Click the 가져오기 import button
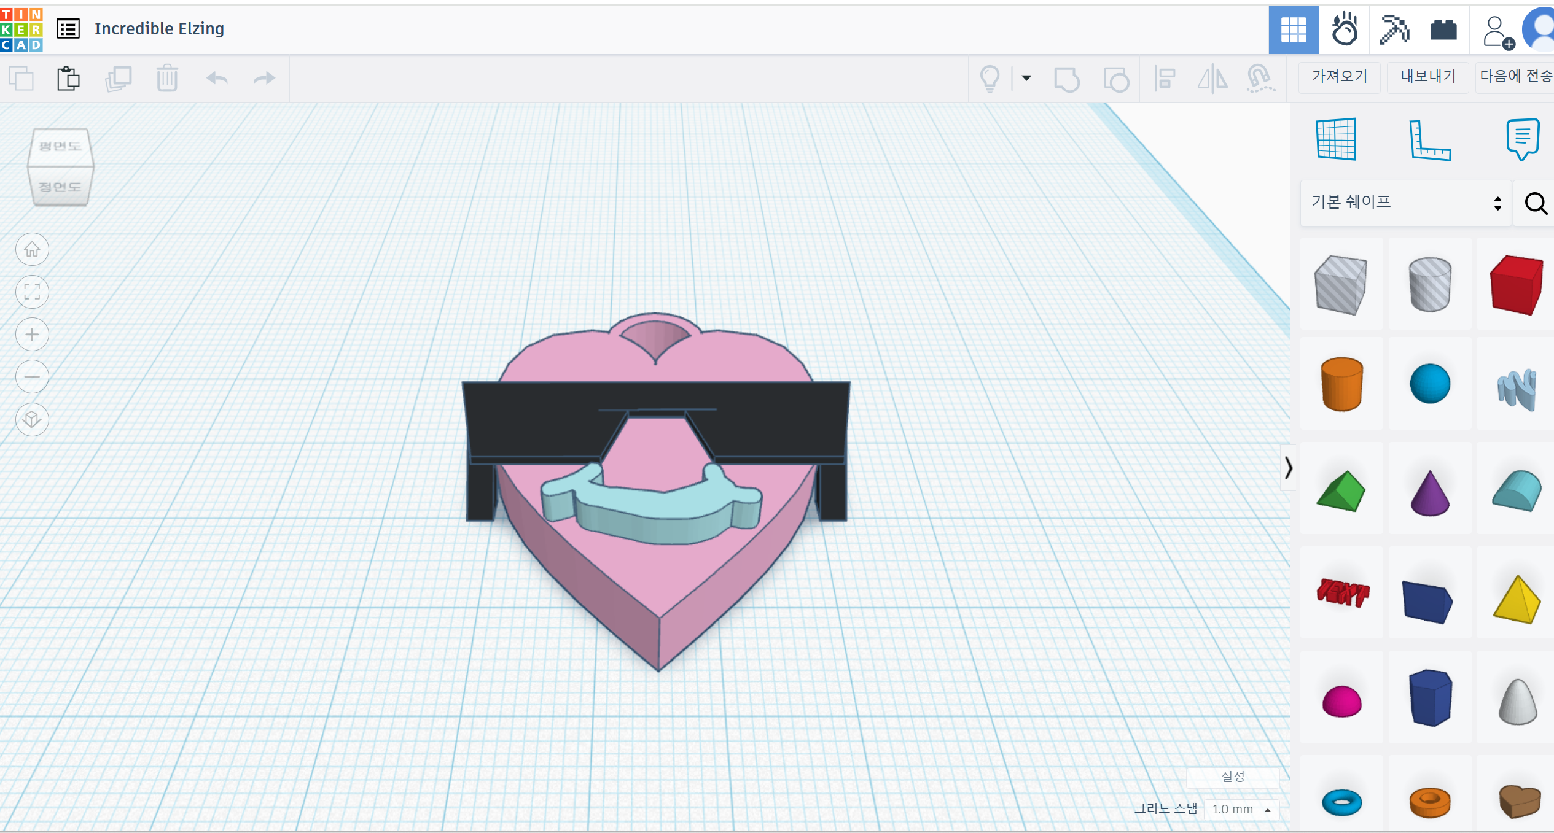This screenshot has height=833, width=1554. (1339, 76)
